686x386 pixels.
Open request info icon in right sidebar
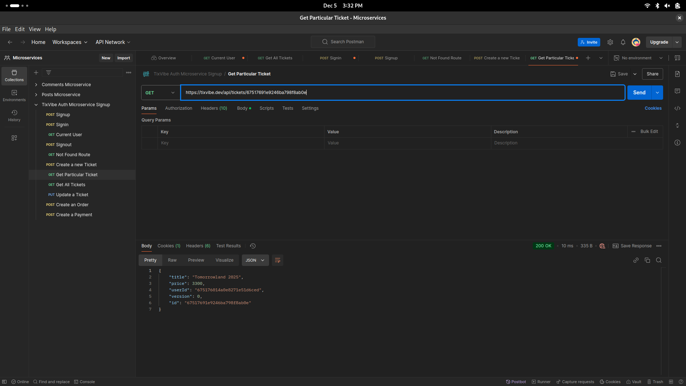(677, 143)
